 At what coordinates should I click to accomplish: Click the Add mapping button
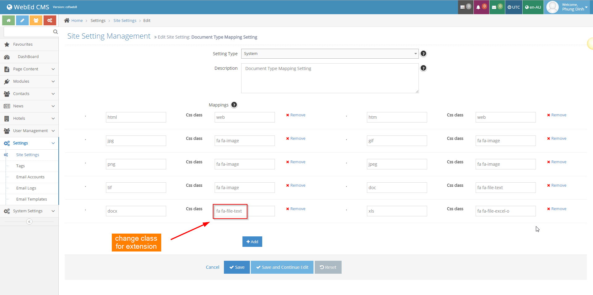point(252,242)
